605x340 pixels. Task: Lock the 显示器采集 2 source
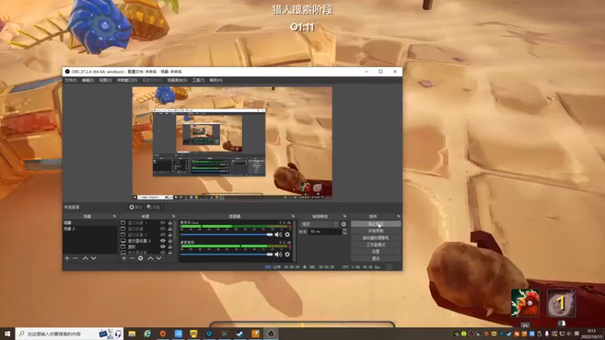tap(169, 240)
